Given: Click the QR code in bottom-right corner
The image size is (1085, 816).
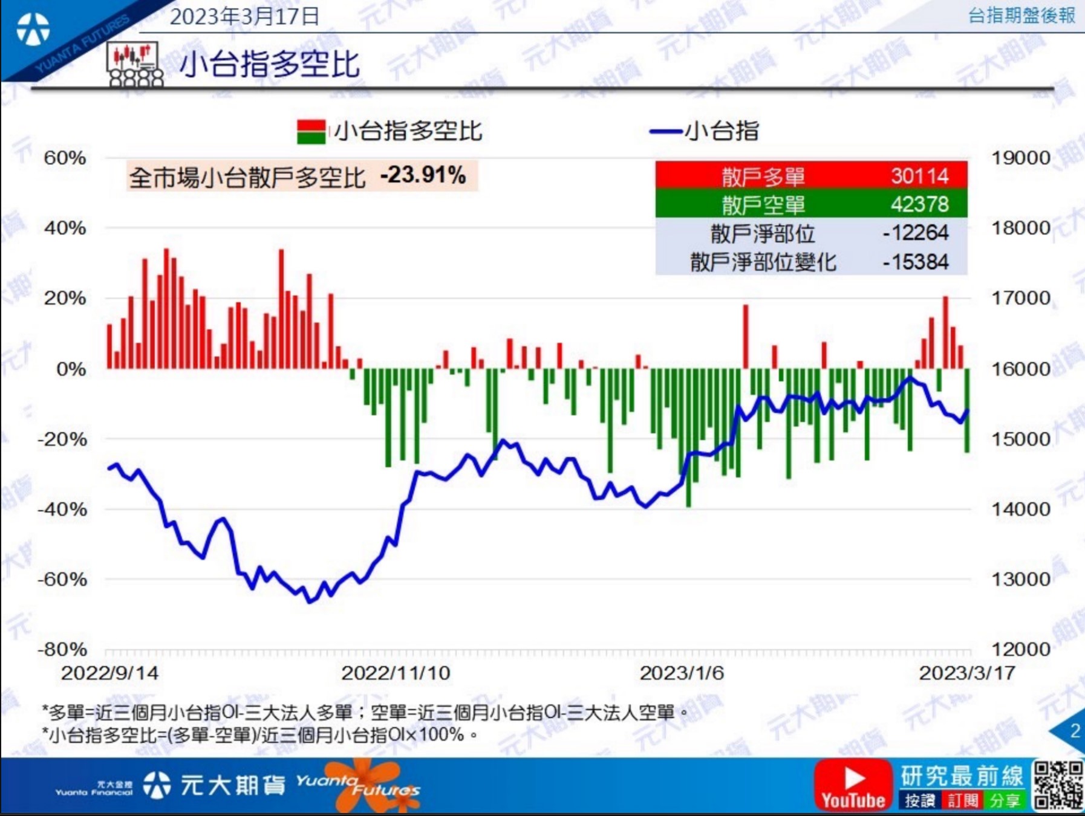Looking at the screenshot, I should (x=1058, y=785).
